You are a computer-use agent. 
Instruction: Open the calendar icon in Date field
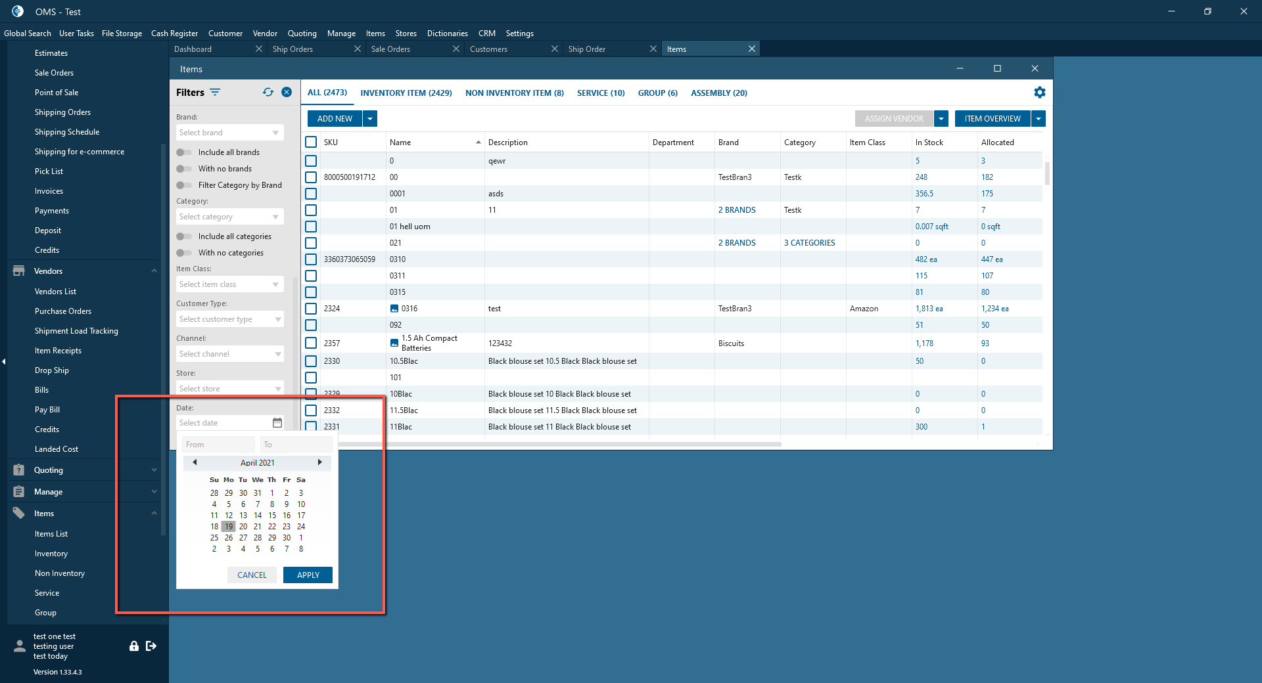point(277,423)
